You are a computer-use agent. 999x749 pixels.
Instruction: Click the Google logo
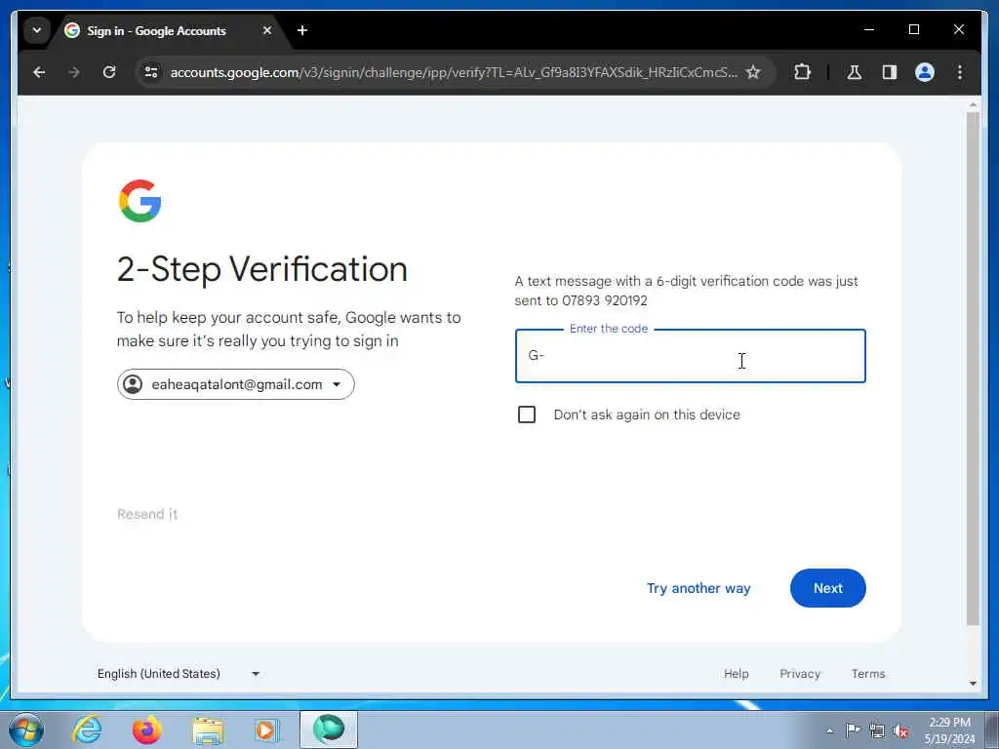[x=140, y=201]
